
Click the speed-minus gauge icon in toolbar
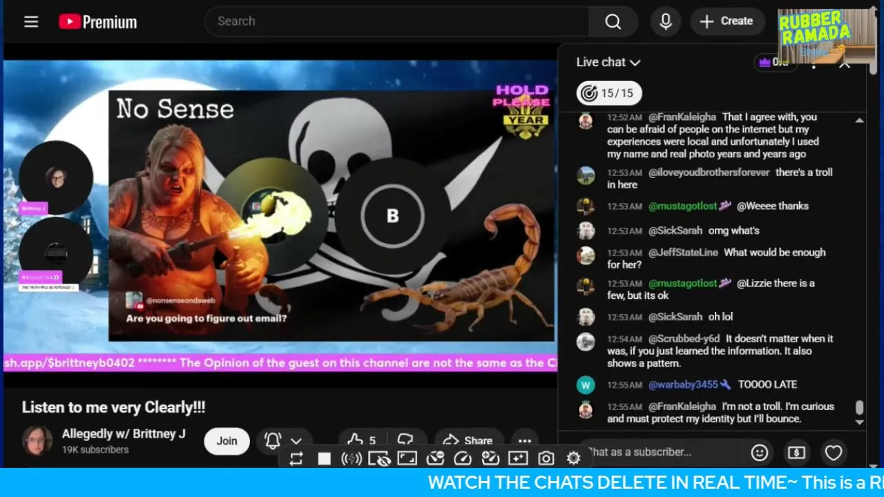435,458
